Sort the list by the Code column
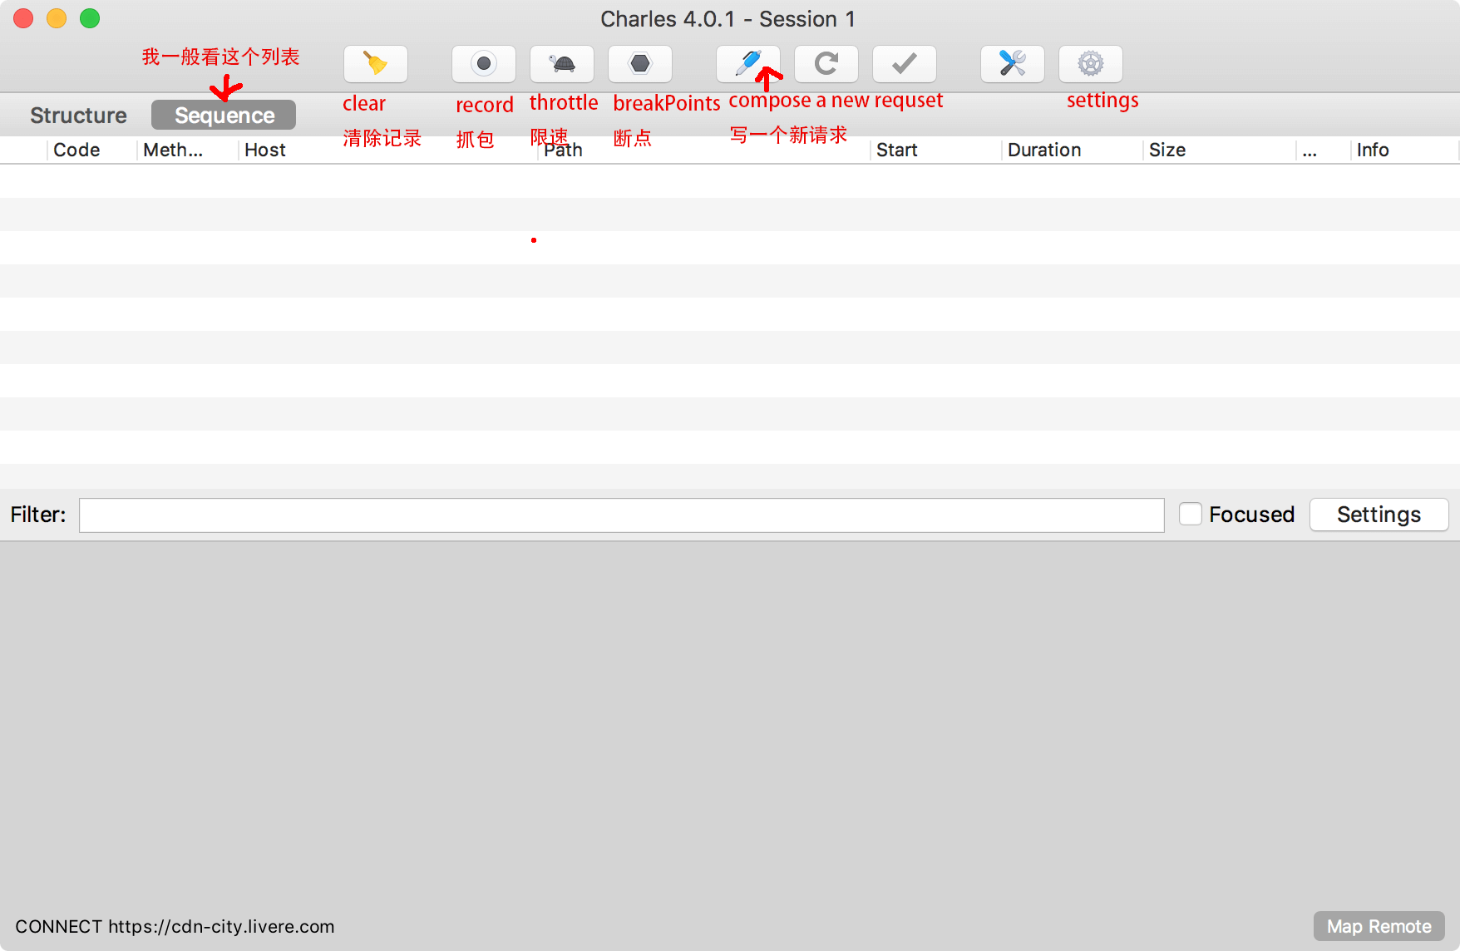 pos(76,150)
